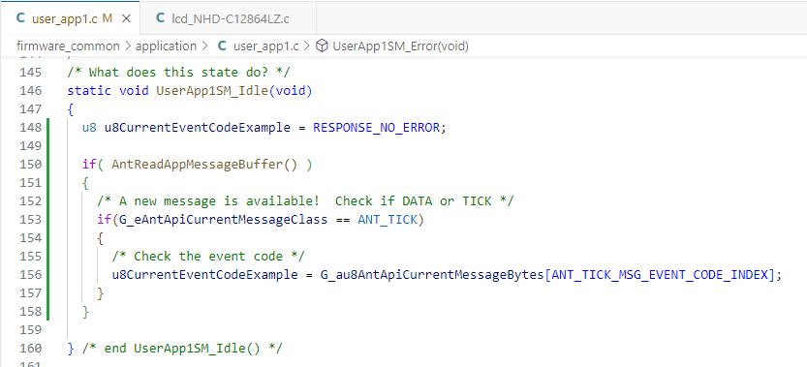
Task: Click the C file icon on user_app1.c tab
Action: click(20, 18)
